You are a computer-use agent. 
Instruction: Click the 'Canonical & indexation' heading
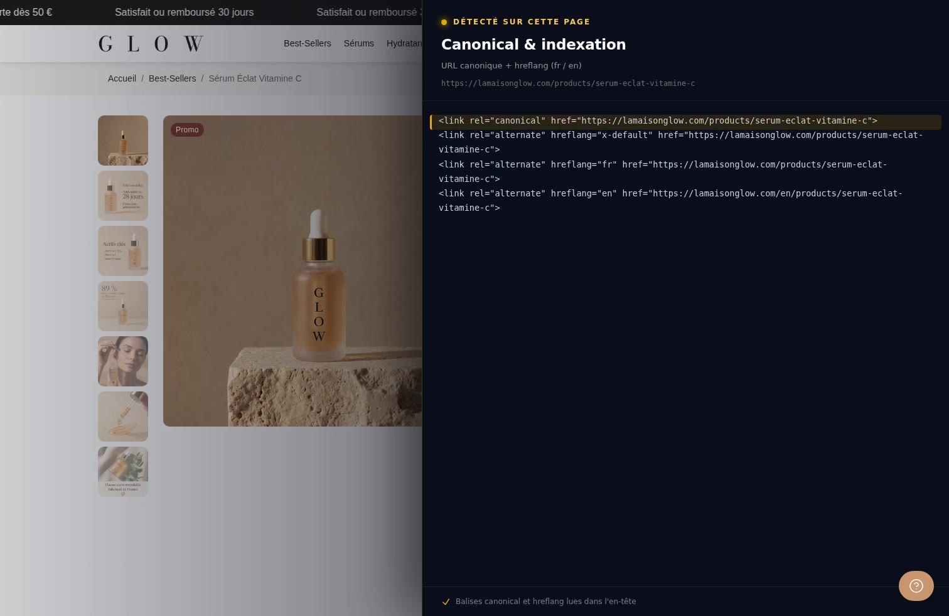533,45
